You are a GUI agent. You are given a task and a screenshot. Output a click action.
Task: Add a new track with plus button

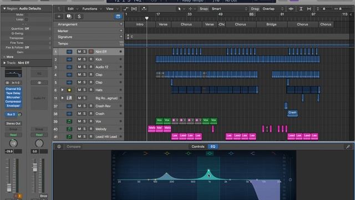point(59,16)
